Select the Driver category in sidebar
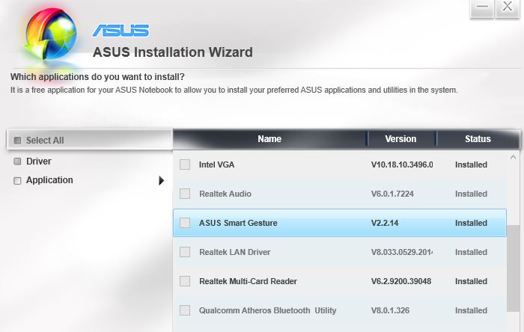Screen dimensions: 524x332 [x=39, y=162]
